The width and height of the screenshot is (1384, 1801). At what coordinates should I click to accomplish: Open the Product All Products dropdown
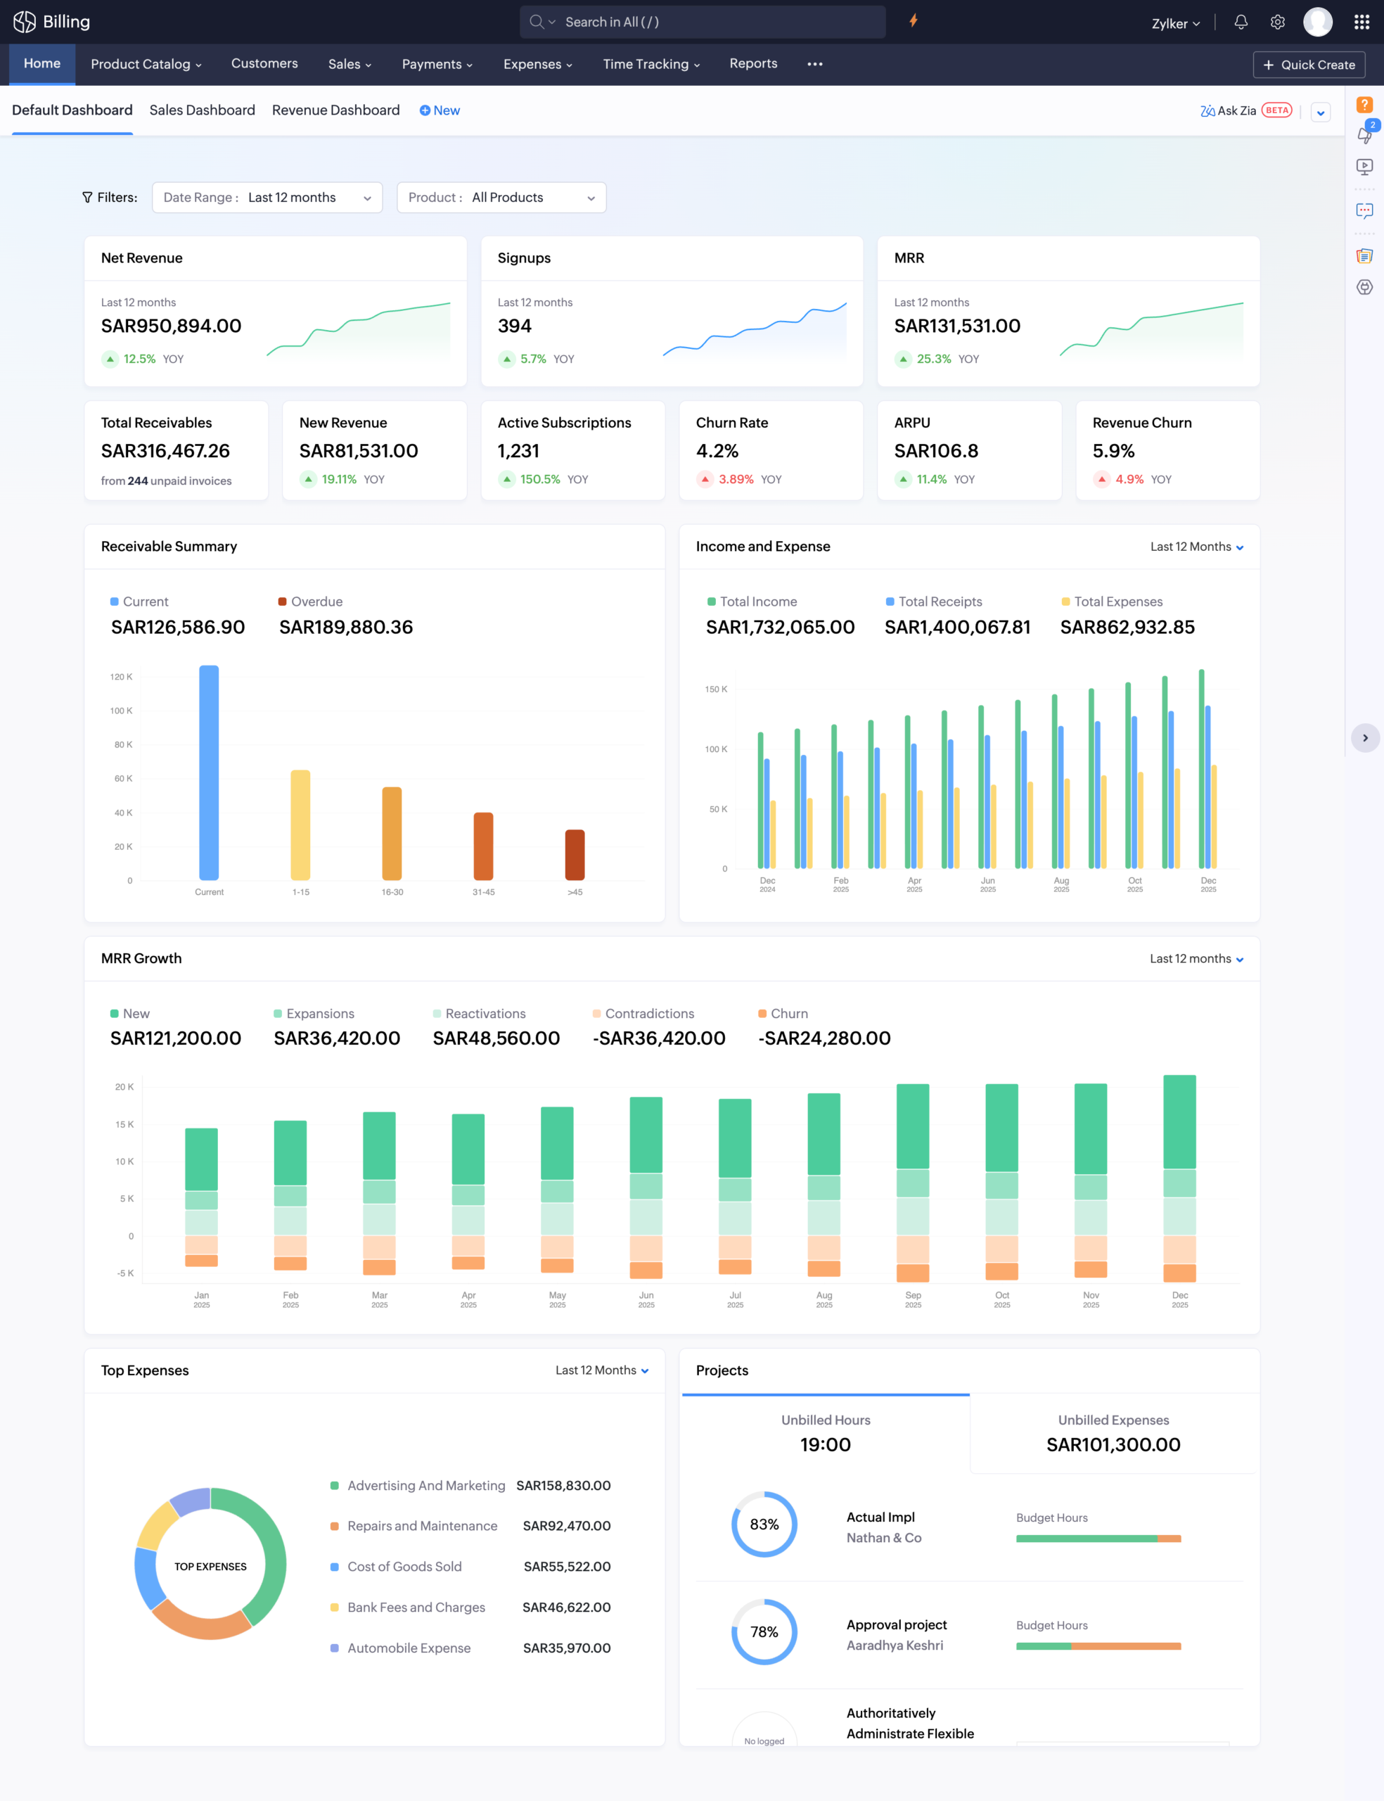(x=501, y=198)
